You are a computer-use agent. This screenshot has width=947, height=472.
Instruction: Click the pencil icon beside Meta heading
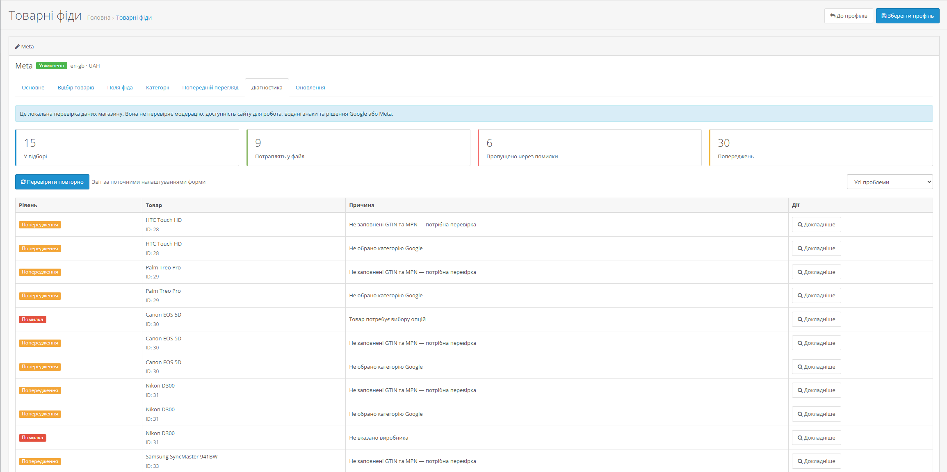18,47
